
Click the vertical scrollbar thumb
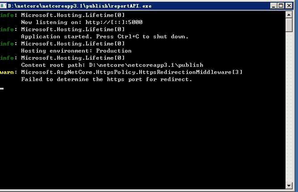(x=289, y=25)
